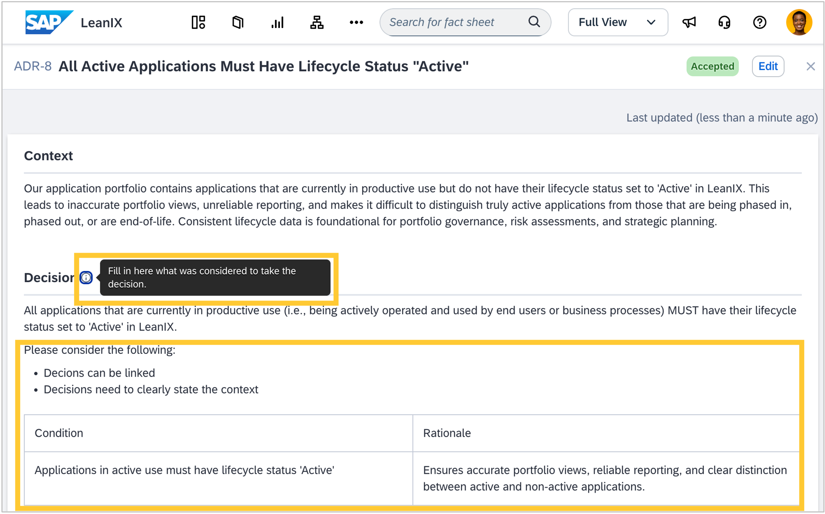
Task: Click the Accepted status badge
Action: click(x=712, y=66)
